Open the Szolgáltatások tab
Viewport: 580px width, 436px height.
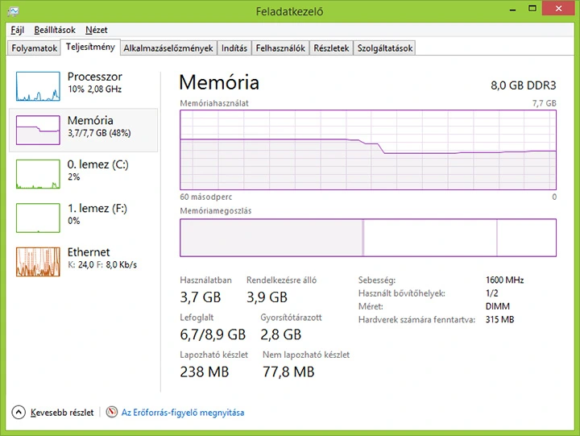[385, 48]
